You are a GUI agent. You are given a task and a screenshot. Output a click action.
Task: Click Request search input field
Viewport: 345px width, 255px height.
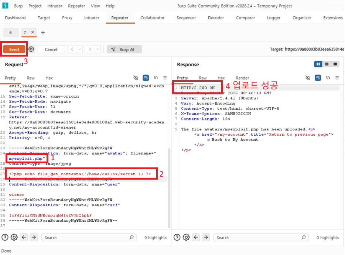pos(89,237)
